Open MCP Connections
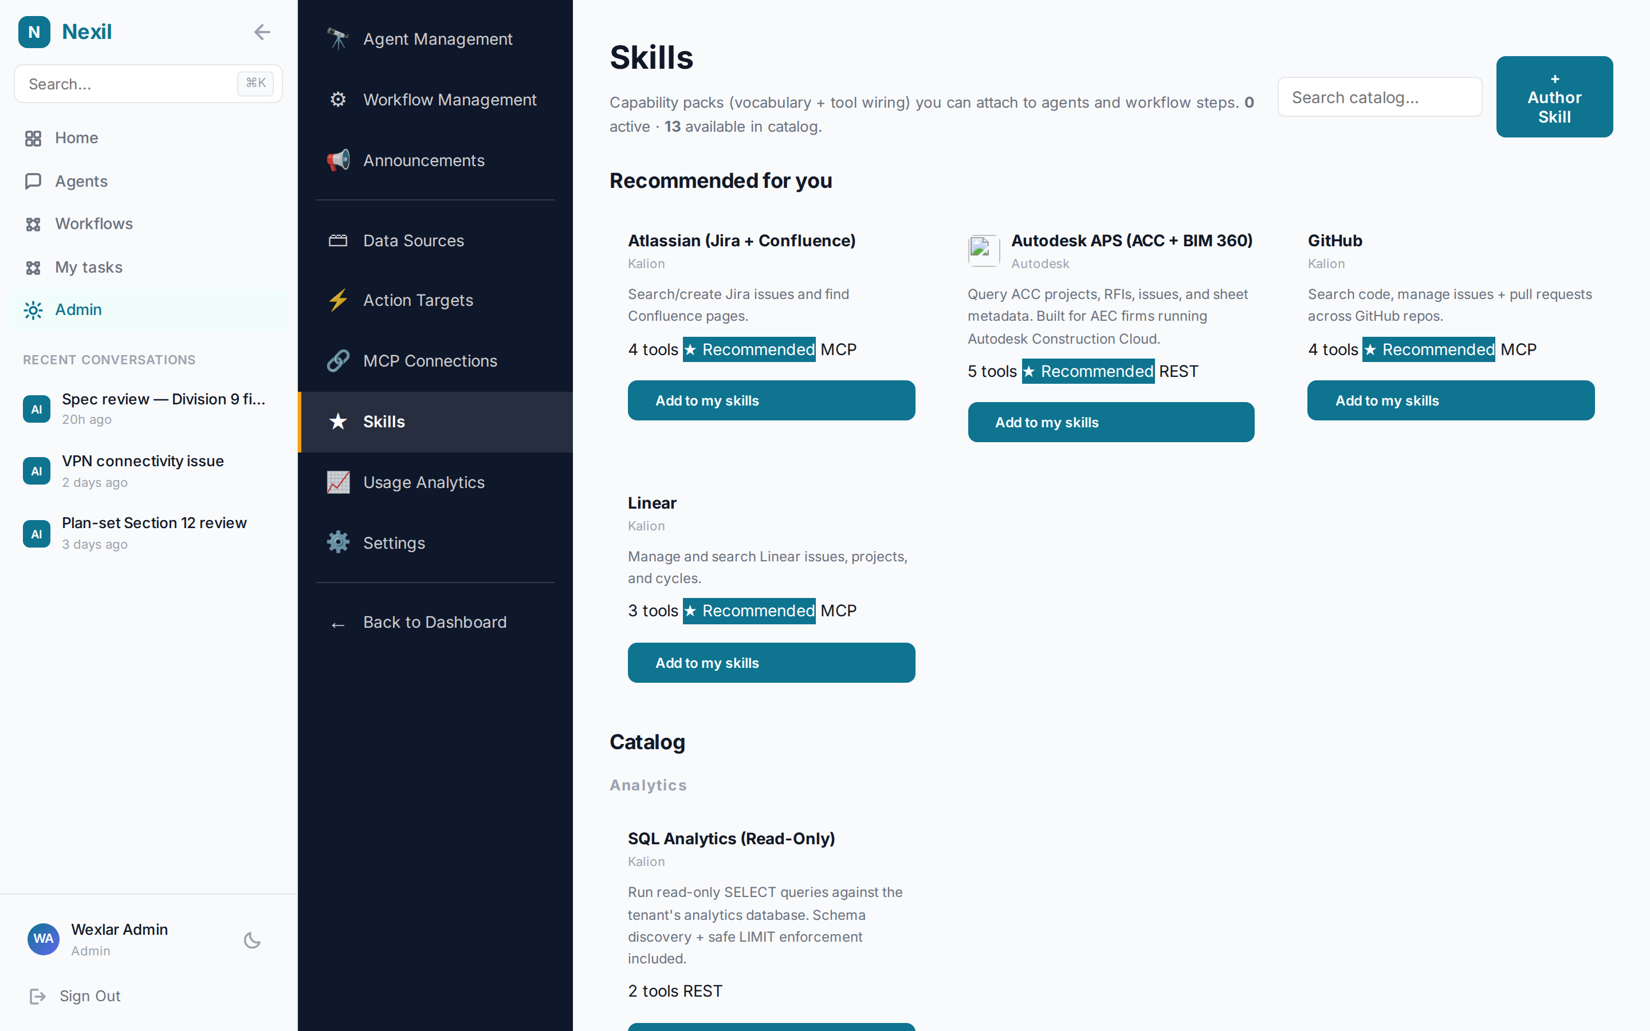This screenshot has height=1031, width=1650. [435, 361]
